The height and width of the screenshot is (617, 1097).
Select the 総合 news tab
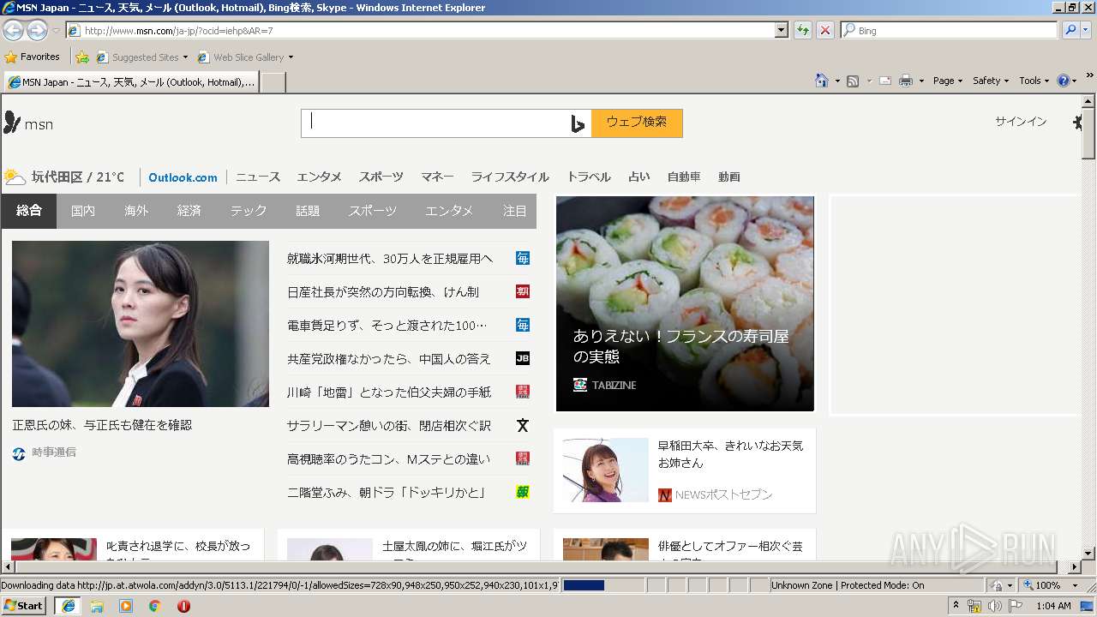pyautogui.click(x=29, y=211)
